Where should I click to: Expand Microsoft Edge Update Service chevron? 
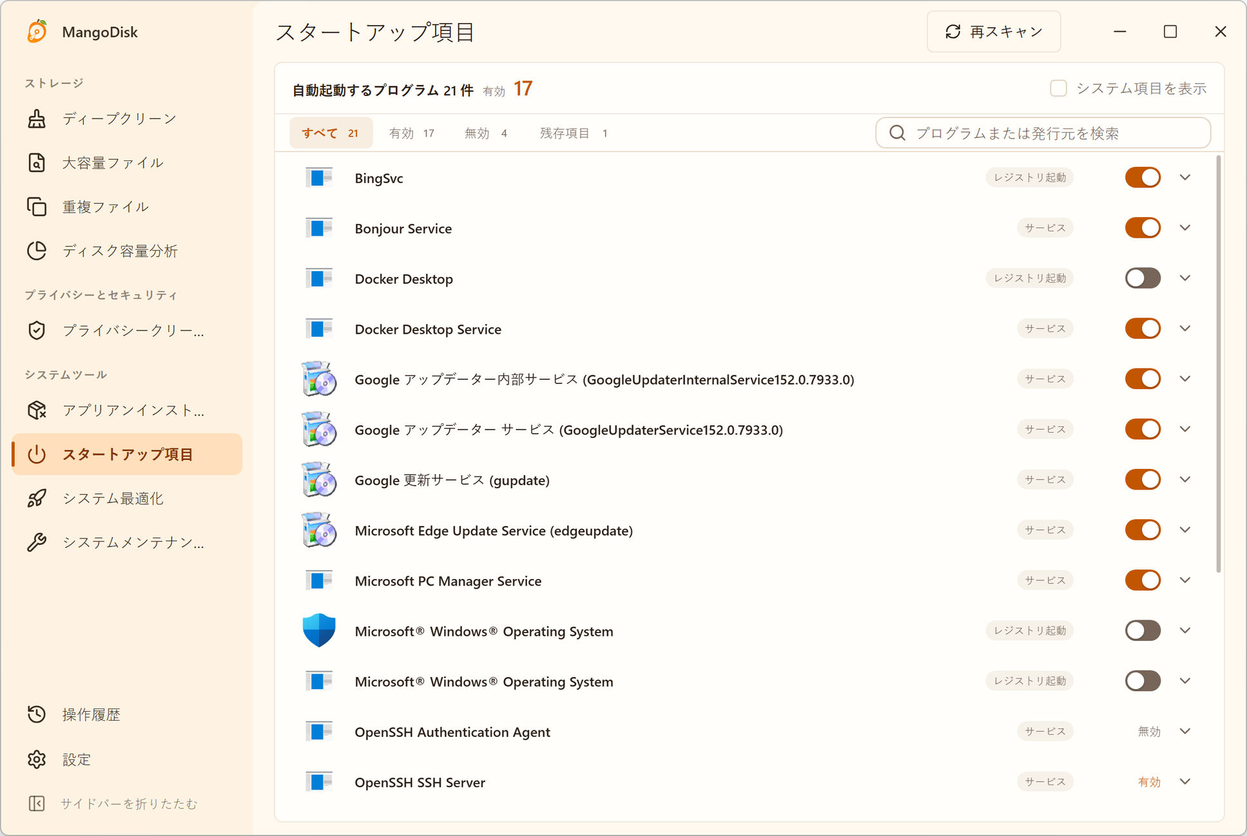point(1185,530)
